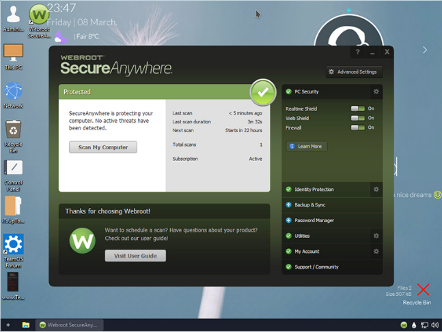Expand the Password Manager section
The height and width of the screenshot is (332, 442).
(x=332, y=220)
